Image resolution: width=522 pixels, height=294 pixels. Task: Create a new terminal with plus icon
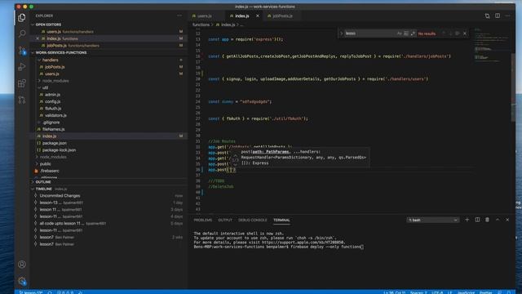point(467,220)
